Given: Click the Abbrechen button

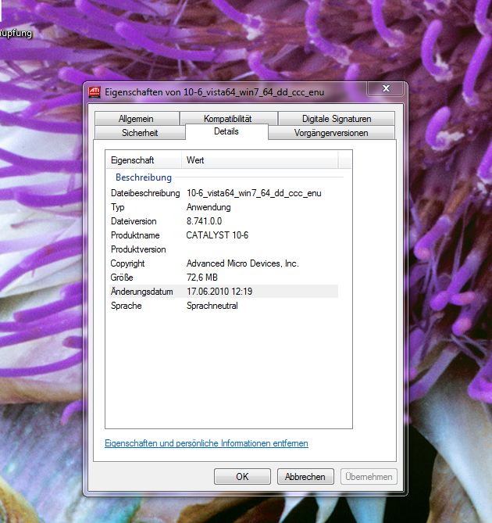Looking at the screenshot, I should 305,477.
